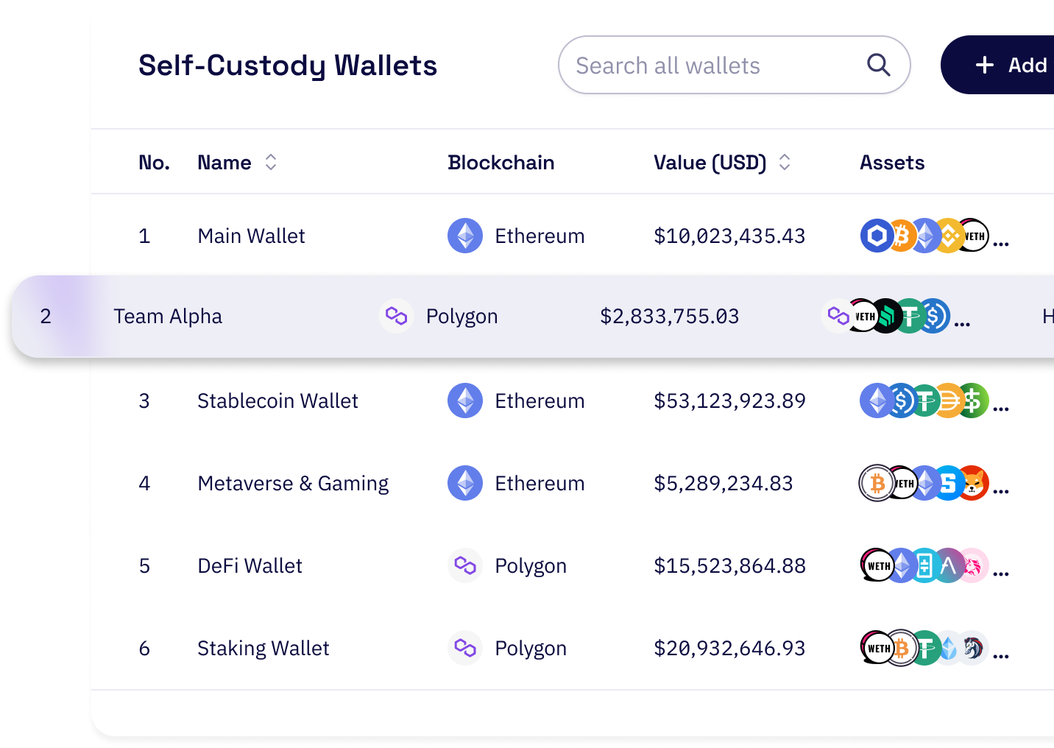Sort wallets by Name column arrows

(271, 162)
